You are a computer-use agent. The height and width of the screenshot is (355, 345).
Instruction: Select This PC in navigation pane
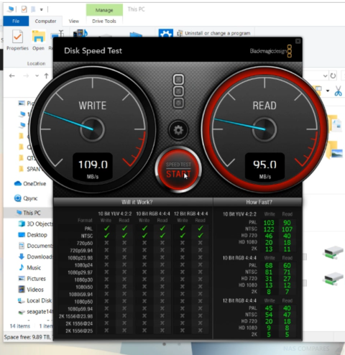pos(28,213)
